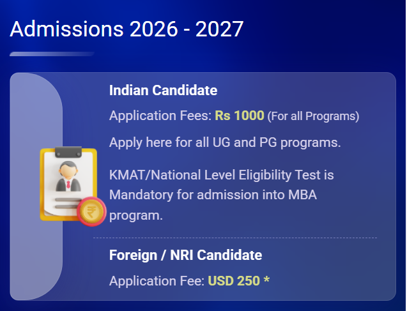Click the clipboard application form icon
This screenshot has width=407, height=311.
coord(73,186)
